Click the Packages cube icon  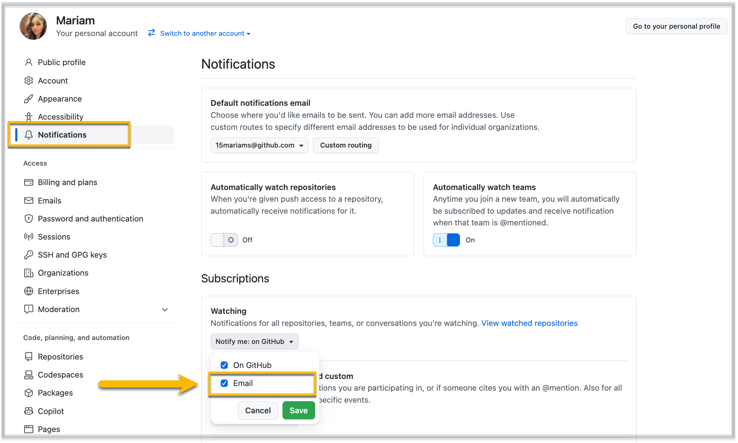coord(29,393)
